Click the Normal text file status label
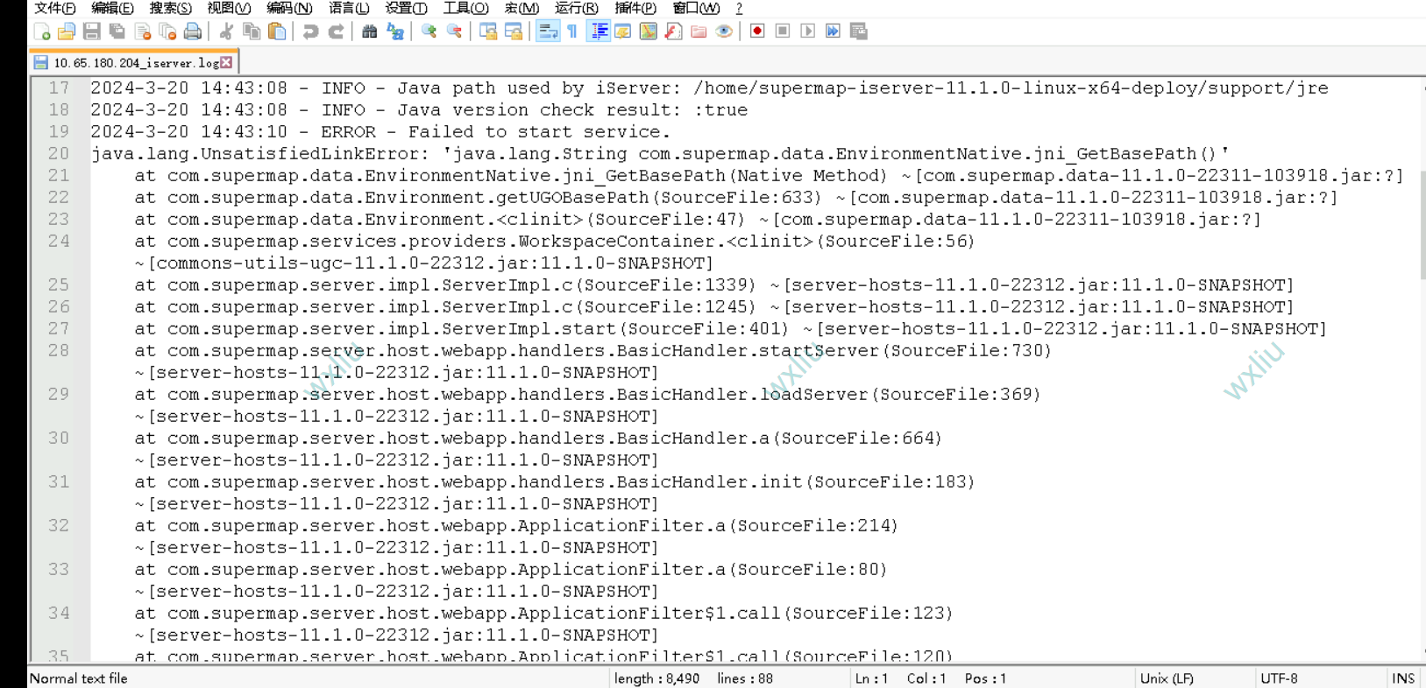This screenshot has width=1426, height=688. click(x=79, y=678)
